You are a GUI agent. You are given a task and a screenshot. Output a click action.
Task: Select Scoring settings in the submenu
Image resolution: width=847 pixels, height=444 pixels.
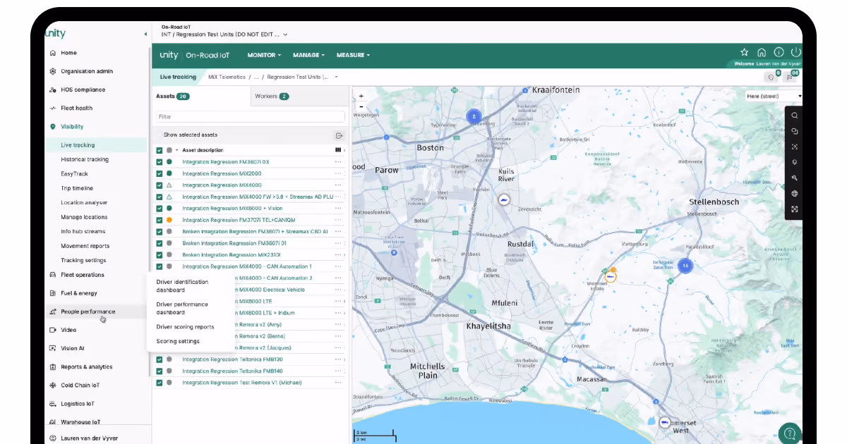pyautogui.click(x=178, y=341)
